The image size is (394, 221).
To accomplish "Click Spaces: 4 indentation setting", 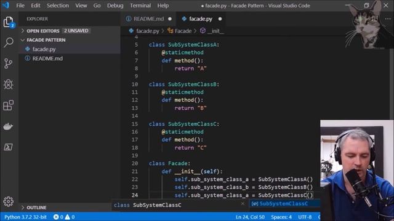I will pyautogui.click(x=281, y=217).
